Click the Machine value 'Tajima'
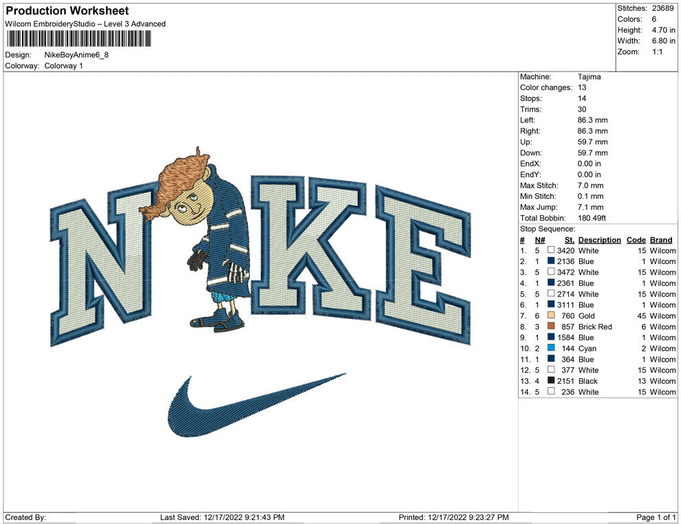The width and height of the screenshot is (681, 524). [x=589, y=77]
